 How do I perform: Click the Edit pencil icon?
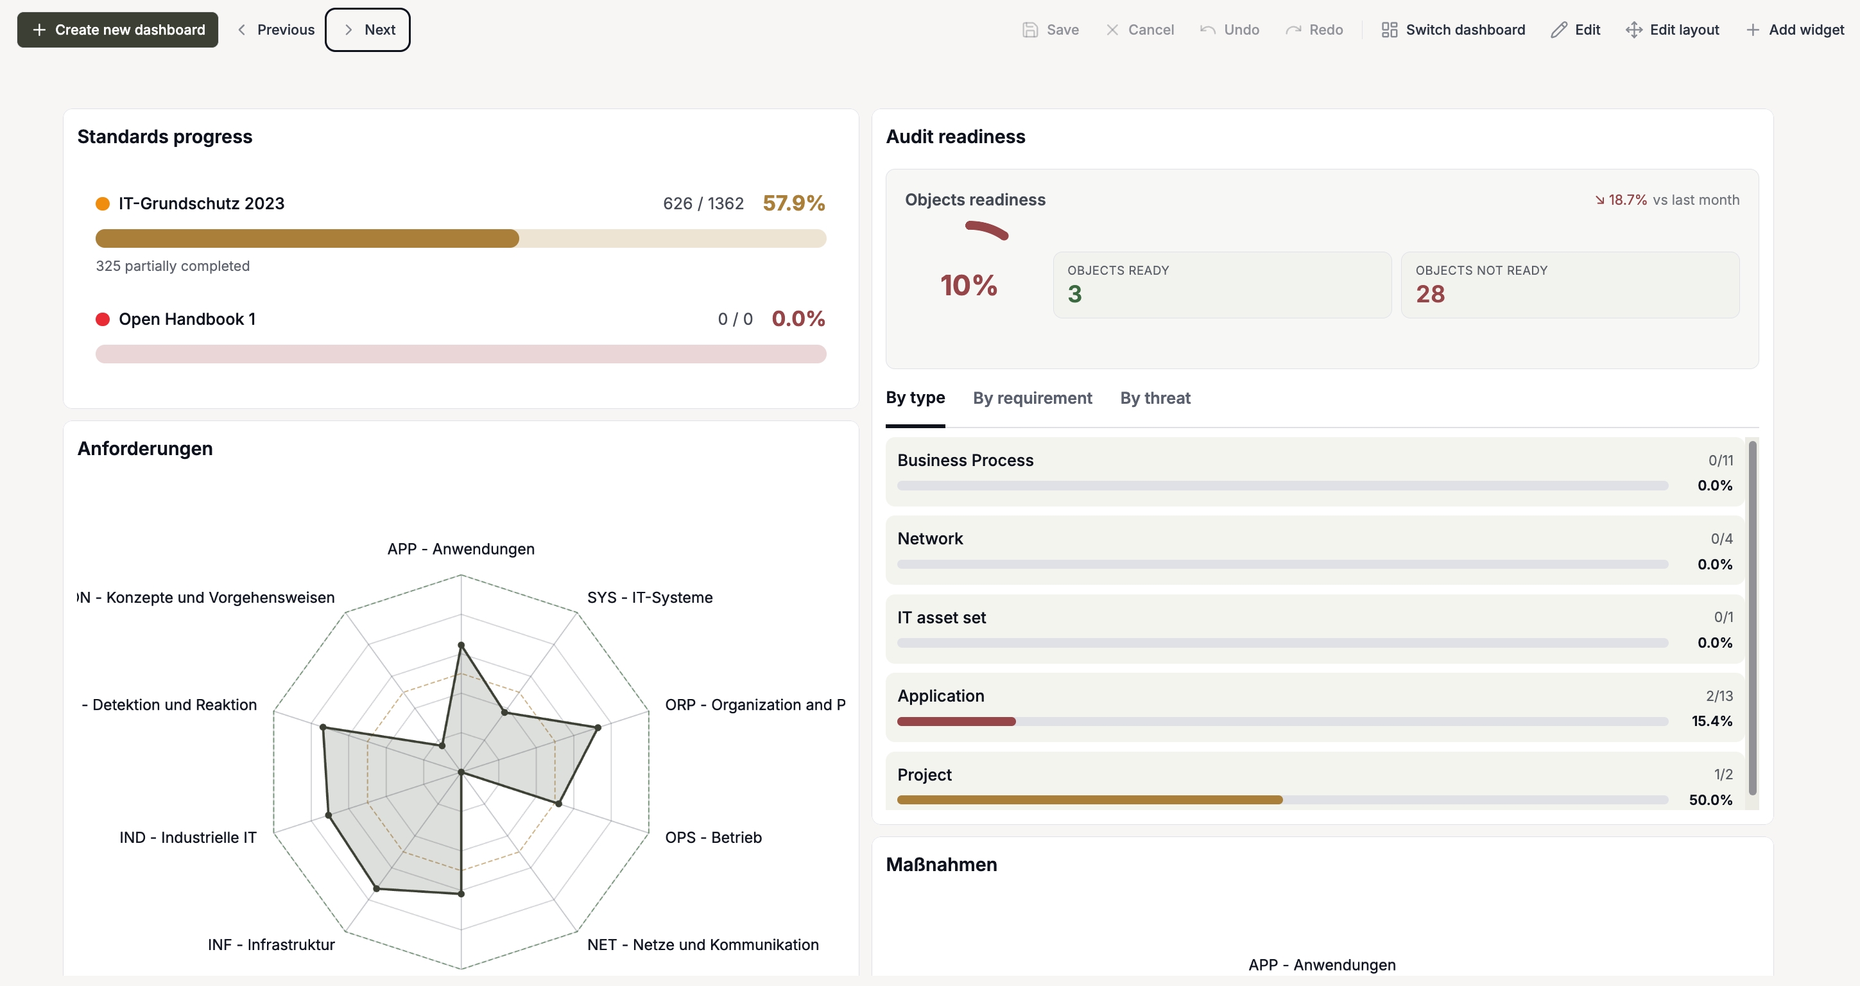tap(1558, 30)
